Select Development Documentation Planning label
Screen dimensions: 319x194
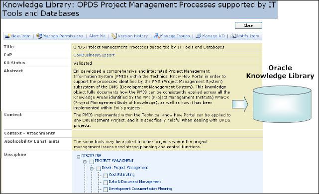[x=140, y=189]
